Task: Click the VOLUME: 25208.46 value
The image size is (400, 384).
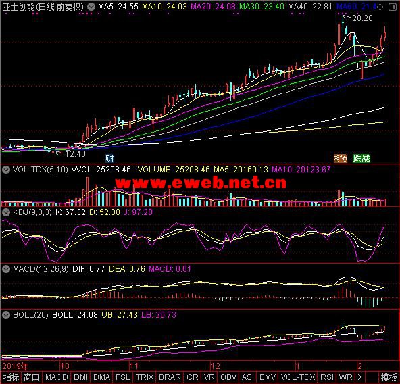Action: 174,170
